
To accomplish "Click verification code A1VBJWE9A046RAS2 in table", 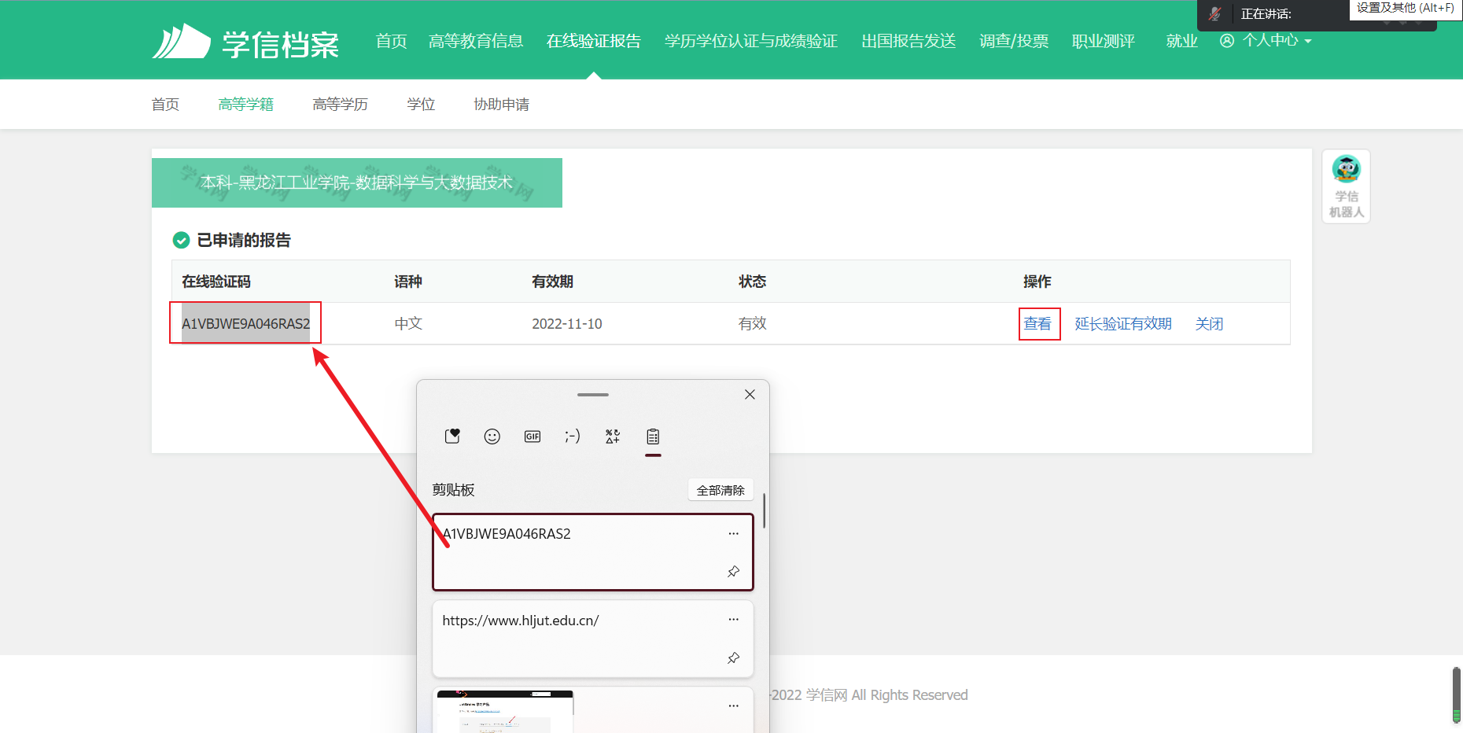I will click(x=245, y=324).
